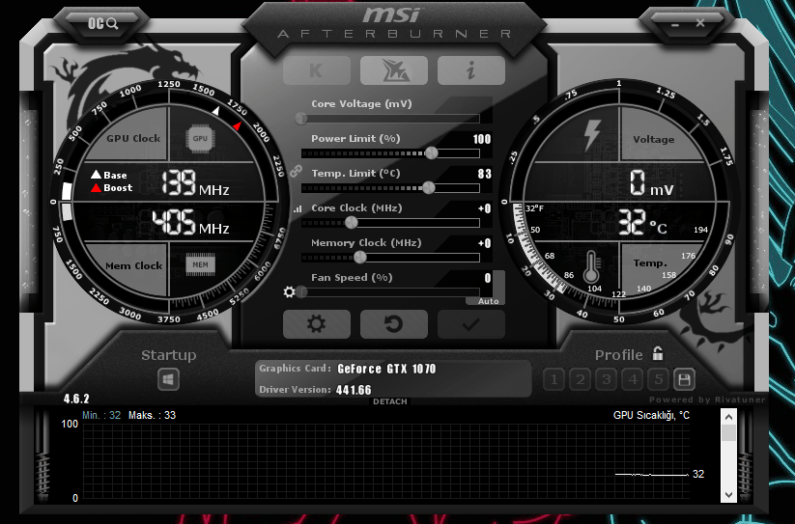Click the thermometer icon in the temperature gauge
Screen dimensions: 795x524
click(x=590, y=266)
